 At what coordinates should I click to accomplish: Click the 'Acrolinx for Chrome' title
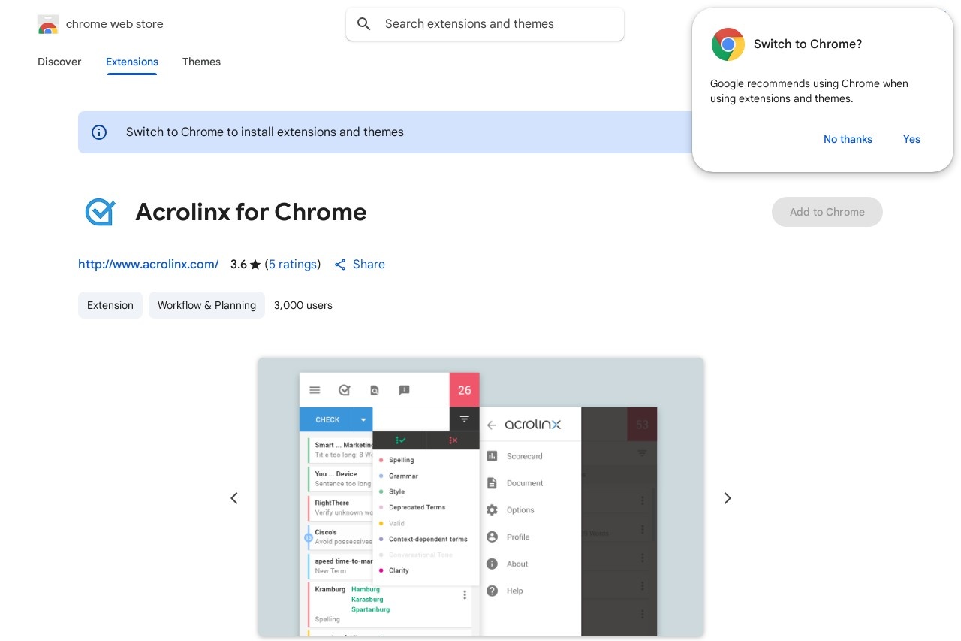coord(251,212)
